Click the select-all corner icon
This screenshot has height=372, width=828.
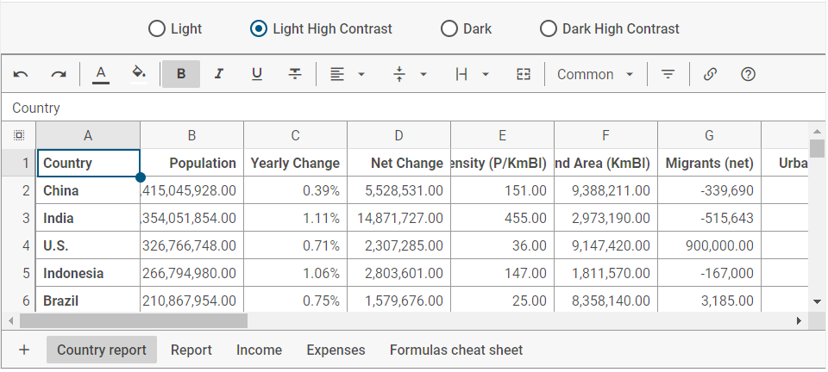tap(18, 135)
